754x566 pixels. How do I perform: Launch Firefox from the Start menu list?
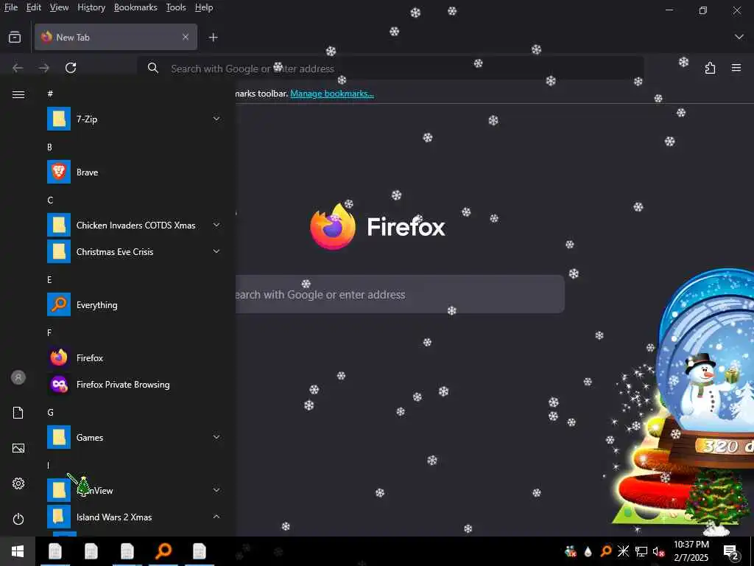tap(135, 358)
